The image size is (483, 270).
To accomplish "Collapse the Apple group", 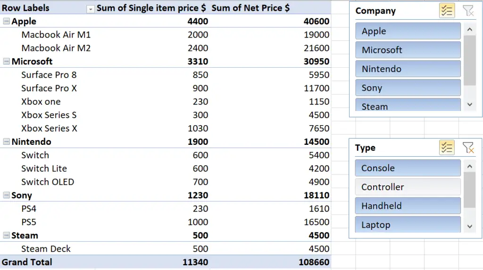I will coord(6,21).
